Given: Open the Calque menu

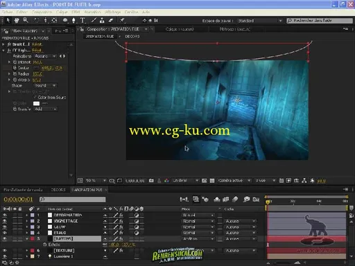Looking at the screenshot, I should [x=62, y=12].
